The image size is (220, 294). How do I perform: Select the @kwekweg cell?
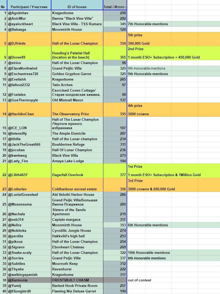(29, 155)
